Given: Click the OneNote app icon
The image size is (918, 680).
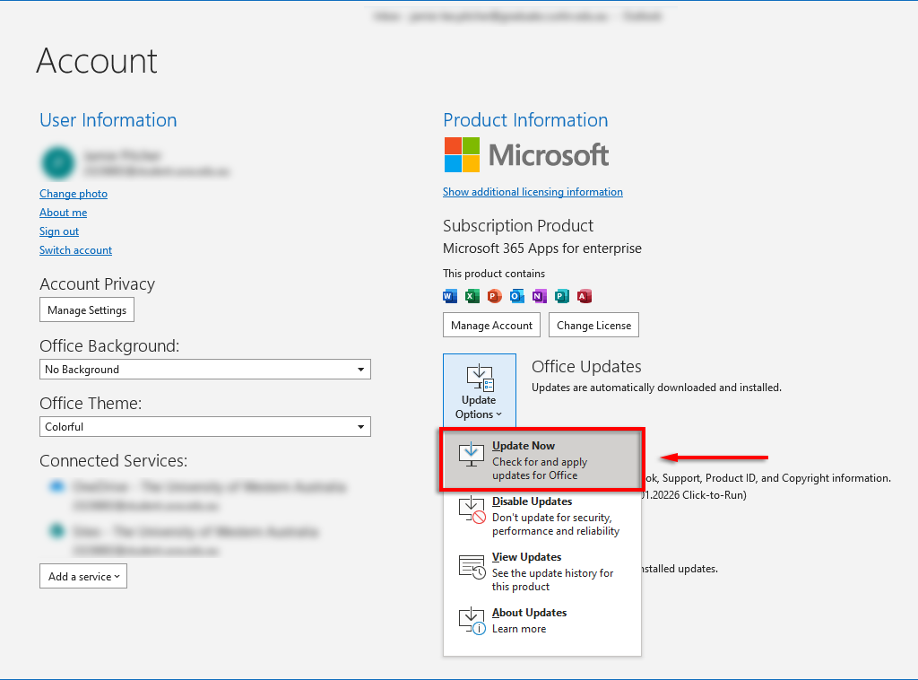Looking at the screenshot, I should [540, 296].
